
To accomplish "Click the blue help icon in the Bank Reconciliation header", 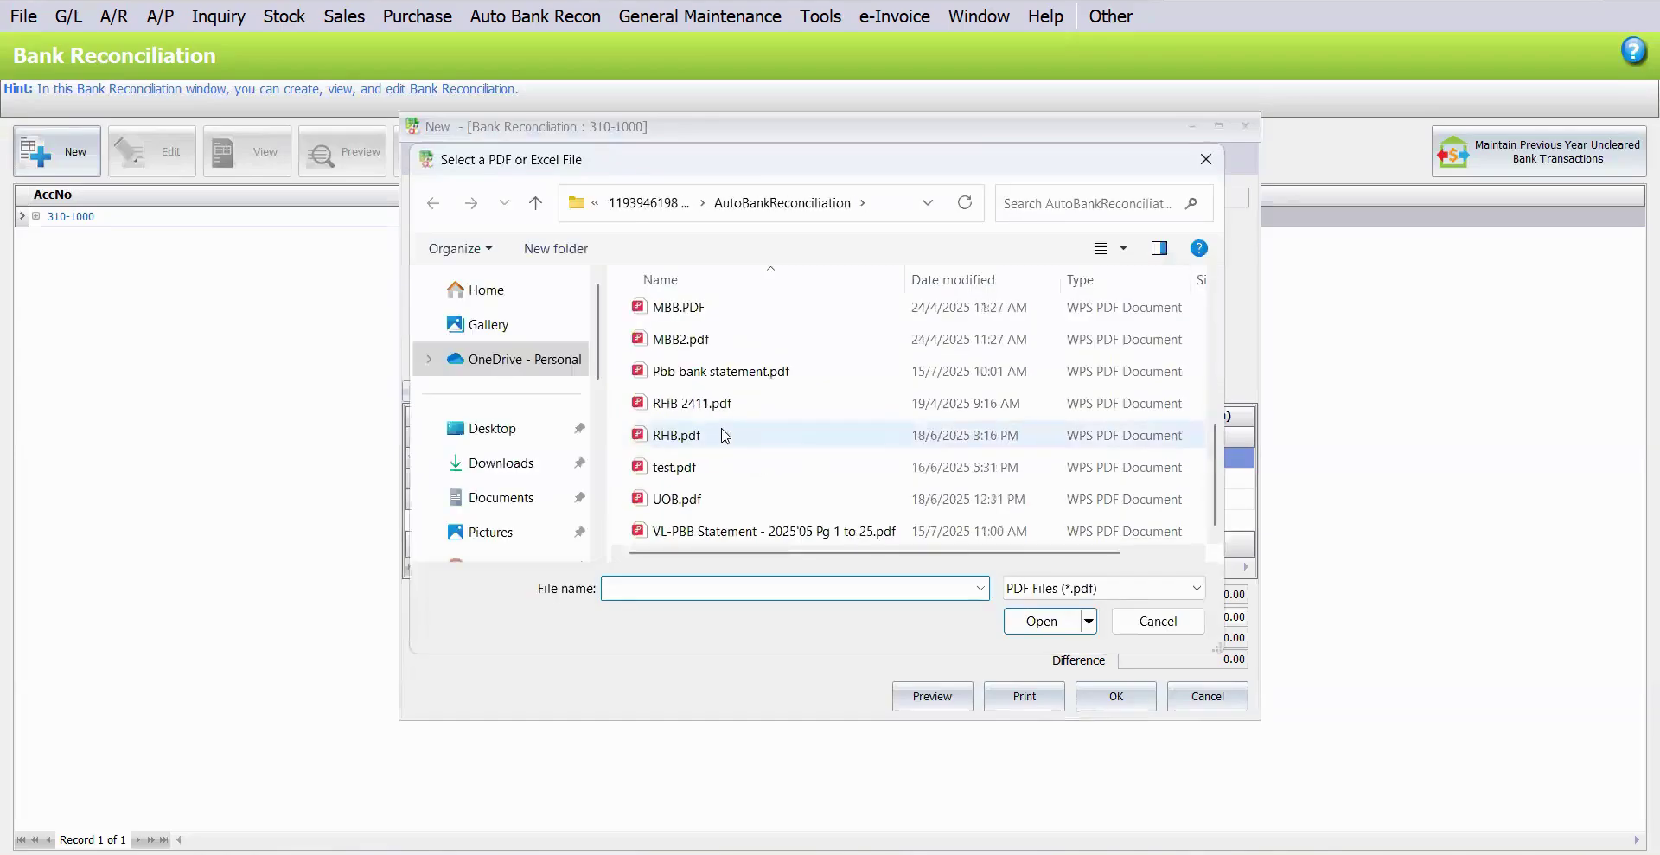I will [1633, 52].
